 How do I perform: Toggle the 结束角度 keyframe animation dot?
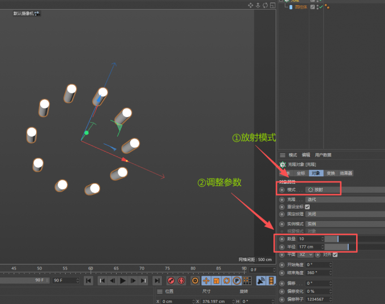click(282, 273)
